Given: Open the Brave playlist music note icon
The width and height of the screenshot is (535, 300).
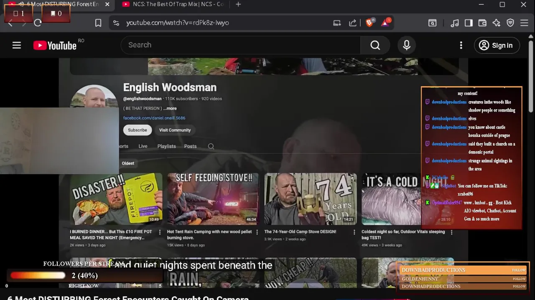Looking at the screenshot, I should [x=455, y=23].
